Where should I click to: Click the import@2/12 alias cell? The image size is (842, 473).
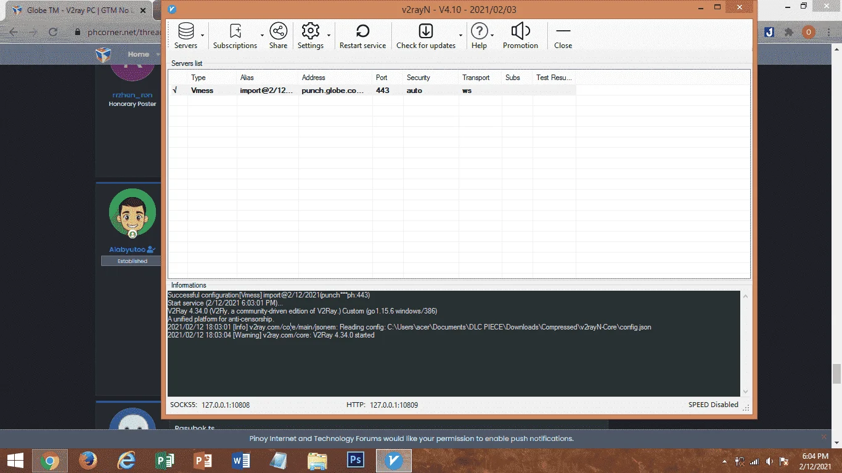click(x=267, y=91)
